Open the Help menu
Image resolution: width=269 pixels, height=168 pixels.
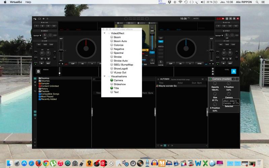pos(28,2)
